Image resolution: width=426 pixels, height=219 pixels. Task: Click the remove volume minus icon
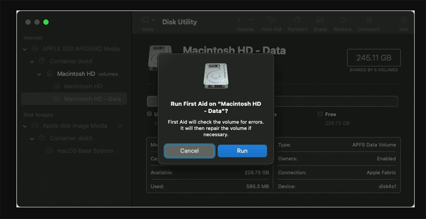tap(251, 20)
